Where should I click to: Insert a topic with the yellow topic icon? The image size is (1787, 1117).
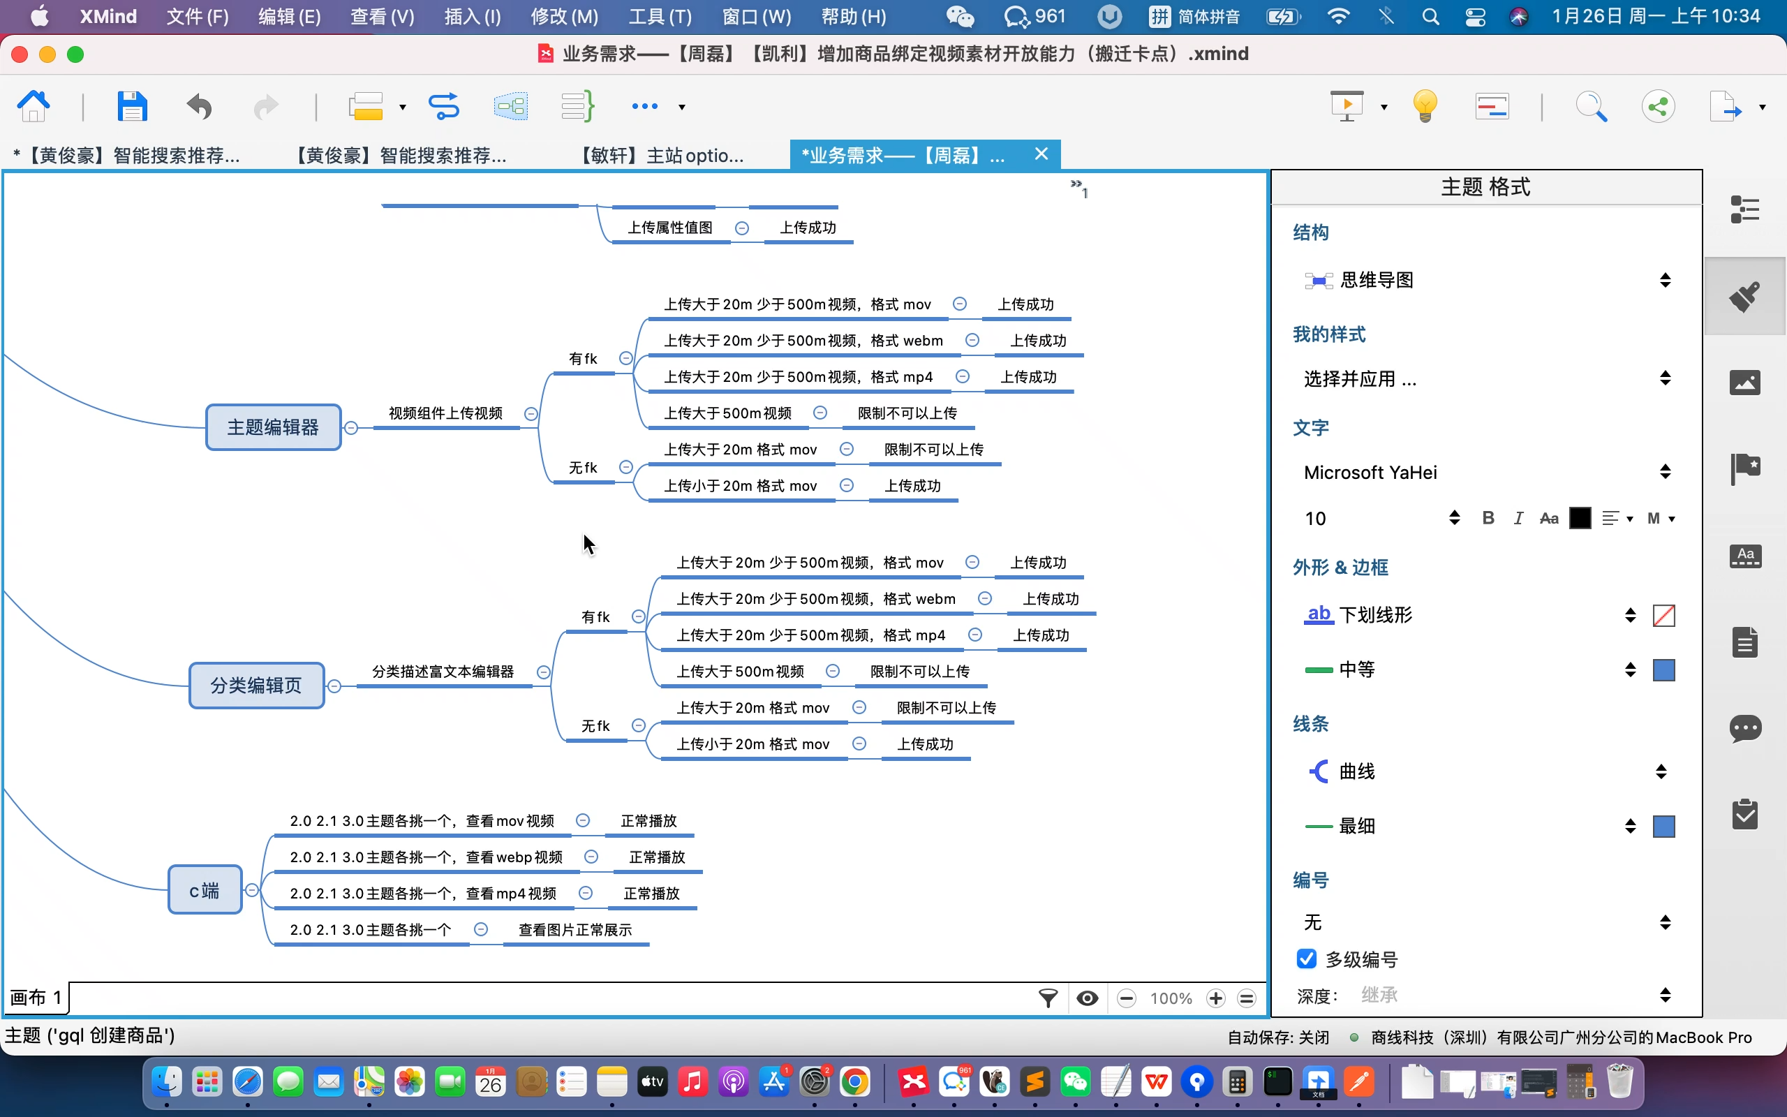point(366,106)
